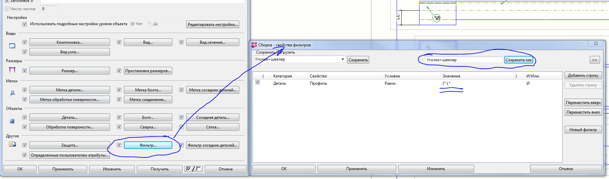Click the Метки mark icon

[12, 93]
